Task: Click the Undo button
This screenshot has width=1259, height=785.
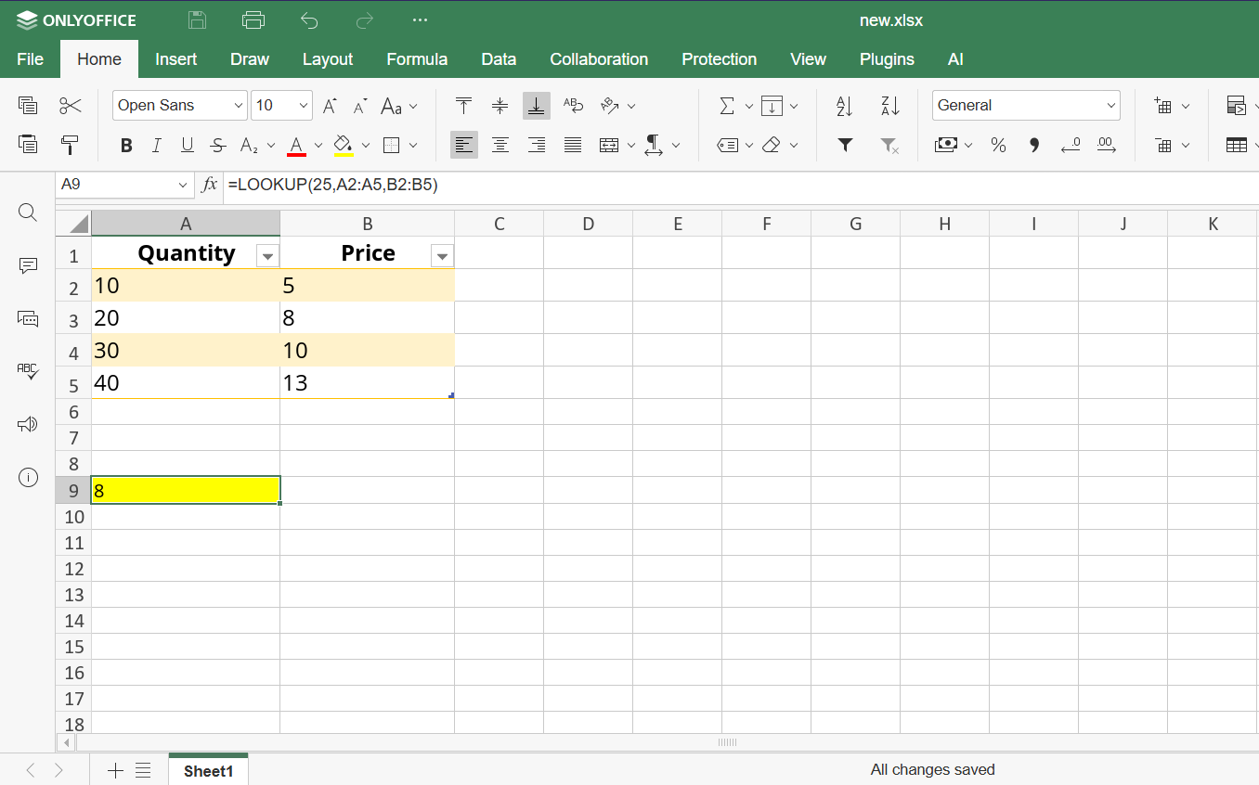Action: (308, 19)
